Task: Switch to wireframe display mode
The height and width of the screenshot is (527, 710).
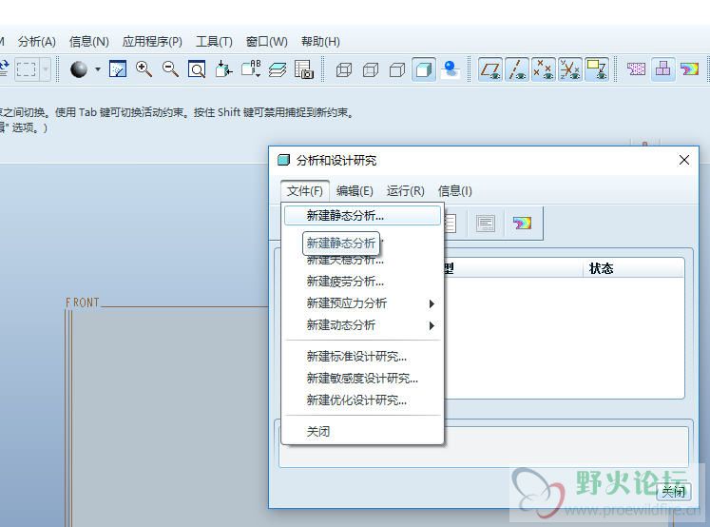Action: 344,69
